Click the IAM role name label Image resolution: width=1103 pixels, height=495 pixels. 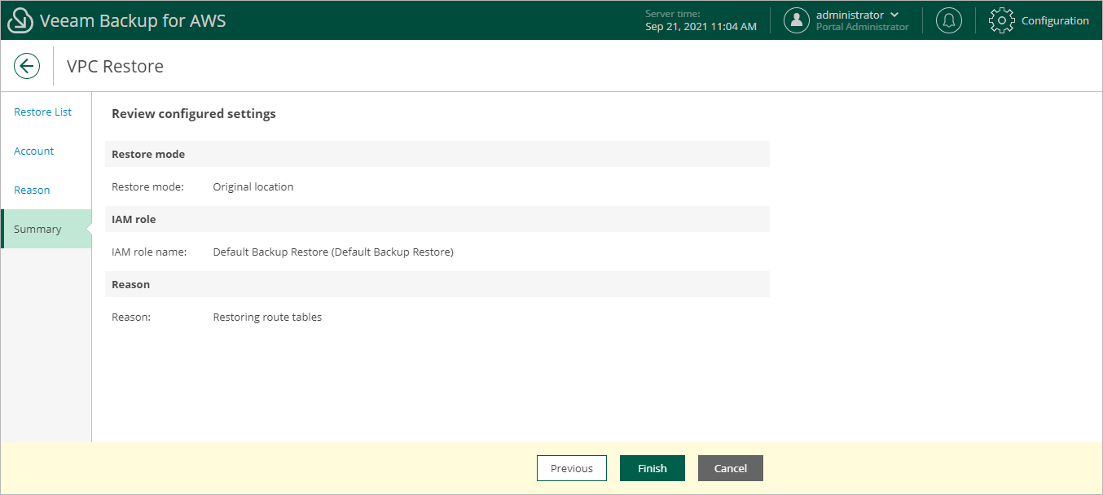click(149, 252)
